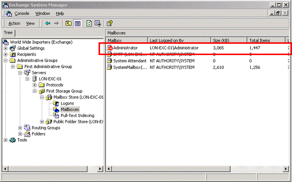292x182 pixels.
Task: Select the Logons tree item
Action: coord(67,103)
